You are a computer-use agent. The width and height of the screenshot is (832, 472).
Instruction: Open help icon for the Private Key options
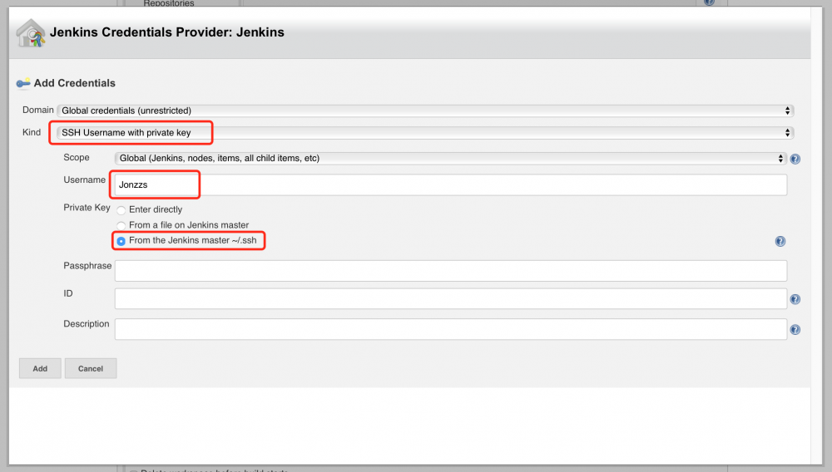tap(780, 242)
